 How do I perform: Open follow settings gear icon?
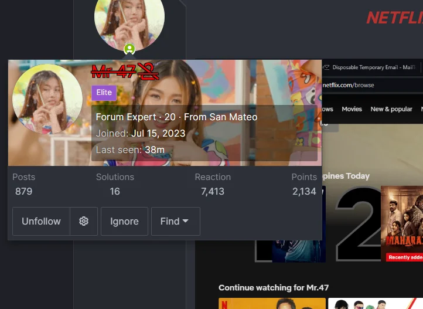point(84,221)
